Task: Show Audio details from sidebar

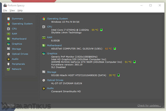Action: 15,59
